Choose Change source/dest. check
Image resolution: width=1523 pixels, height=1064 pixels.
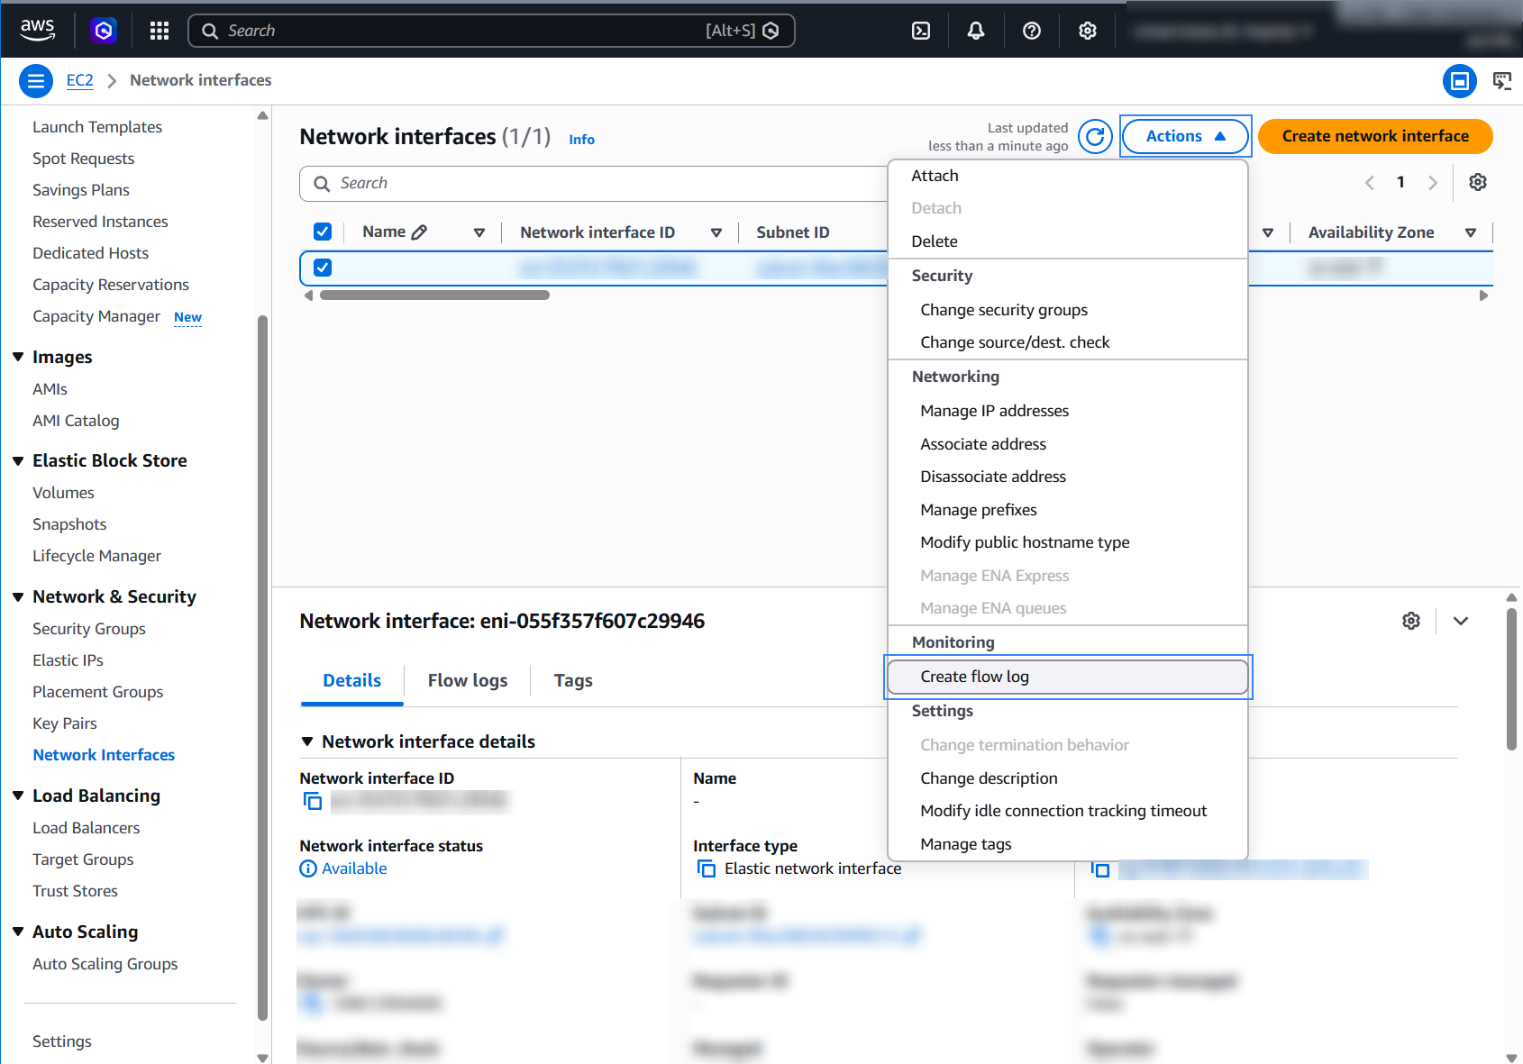1068,342
